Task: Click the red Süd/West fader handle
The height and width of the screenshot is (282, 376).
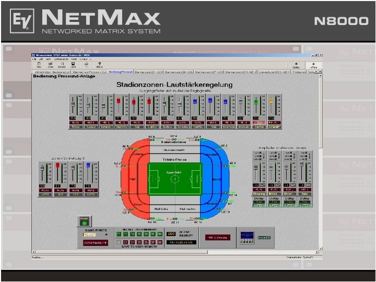Action: point(119,101)
